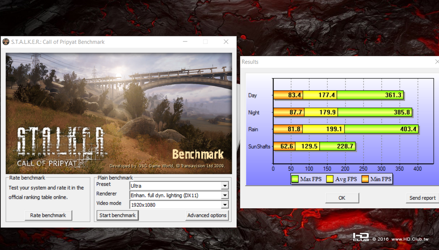Viewport: 439px width, 250px height.
Task: Click the 'official ranking table online' text
Action: pyautogui.click(x=38, y=197)
